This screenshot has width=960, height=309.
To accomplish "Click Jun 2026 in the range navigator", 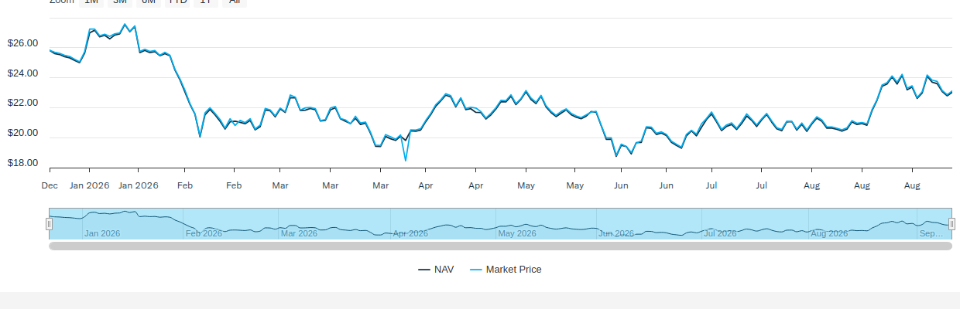I will pyautogui.click(x=616, y=233).
